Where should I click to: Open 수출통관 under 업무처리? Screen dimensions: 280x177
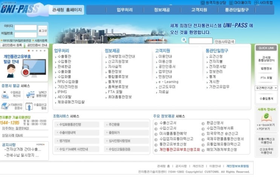tap(64, 56)
